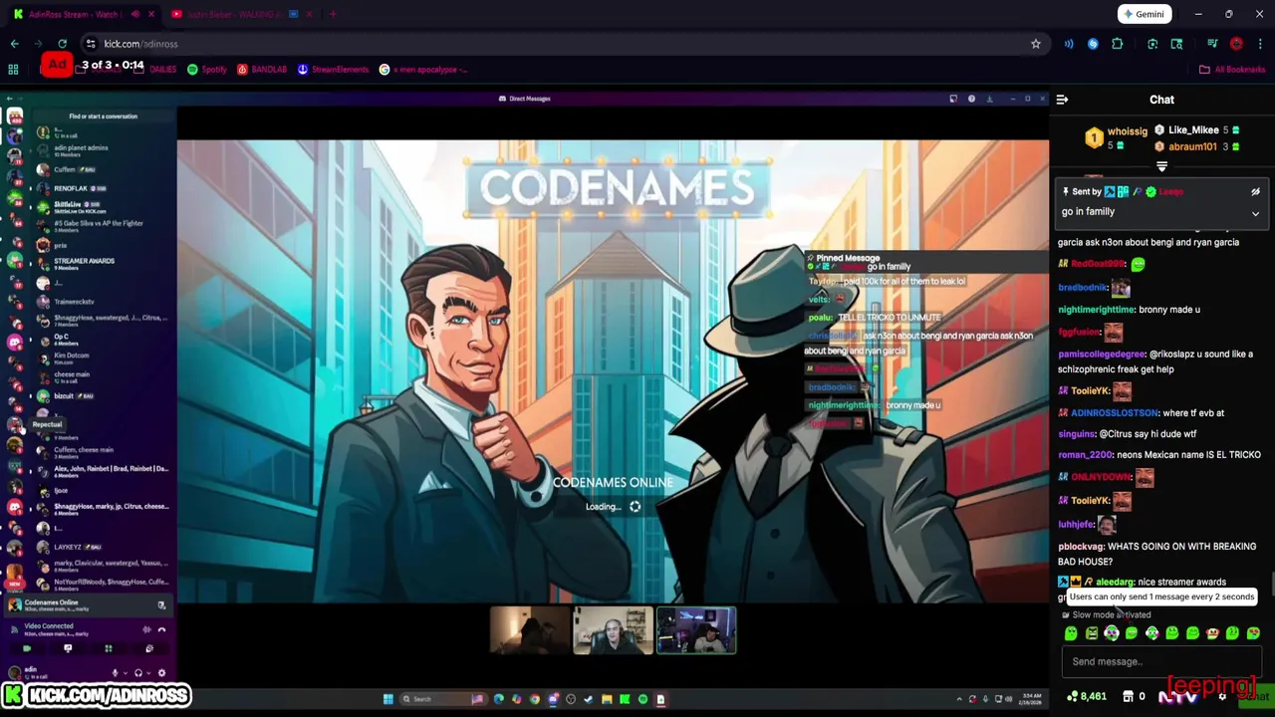Mute the Discord microphone
1275x717 pixels.
point(115,673)
